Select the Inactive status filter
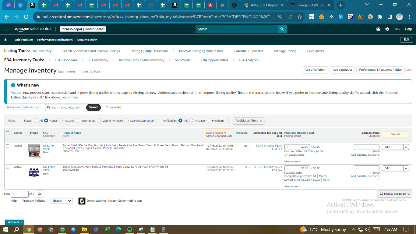 61,121
